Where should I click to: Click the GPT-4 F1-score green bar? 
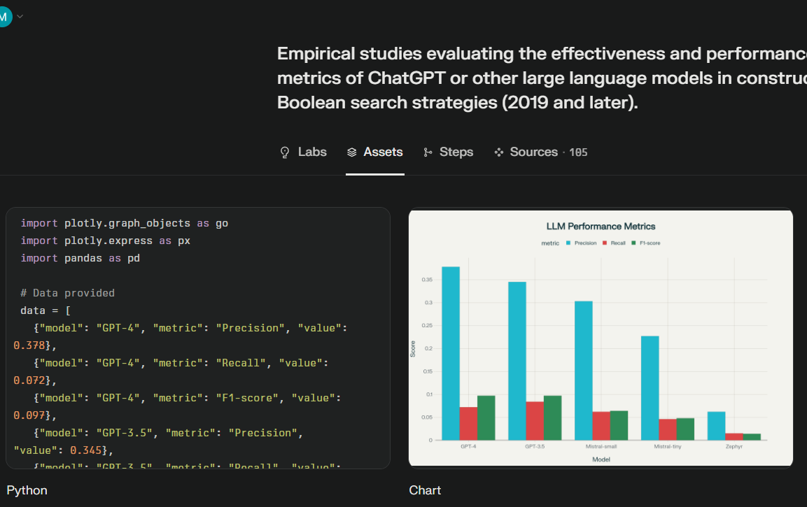tap(486, 418)
